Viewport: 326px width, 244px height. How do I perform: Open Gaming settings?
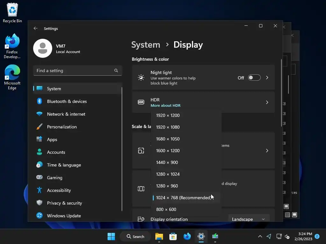click(77, 178)
